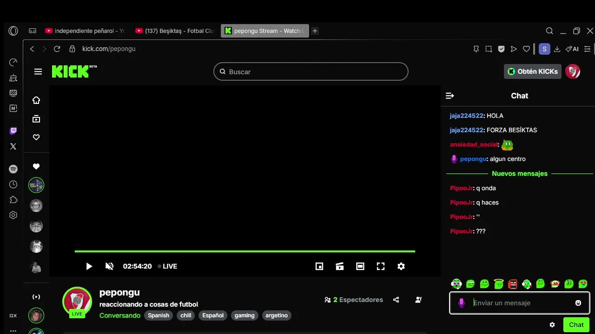Send message with green Chat button

pyautogui.click(x=576, y=325)
